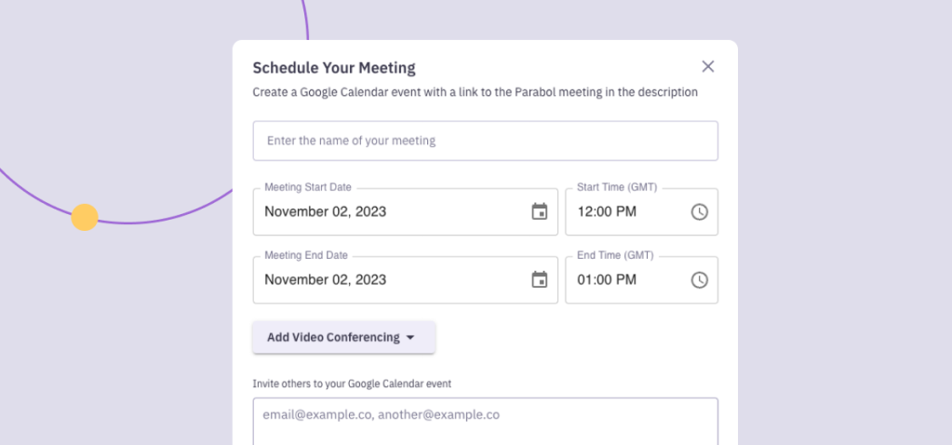Expand the Add Video Conferencing dropdown arrow
This screenshot has width=952, height=445.
click(x=409, y=338)
